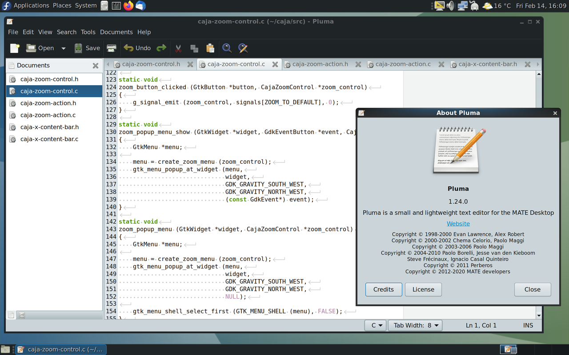Image resolution: width=569 pixels, height=355 pixels.
Task: Open the Tab Width dropdown
Action: [x=415, y=325]
